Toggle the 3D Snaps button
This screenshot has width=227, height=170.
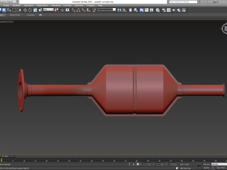[x=74, y=10]
